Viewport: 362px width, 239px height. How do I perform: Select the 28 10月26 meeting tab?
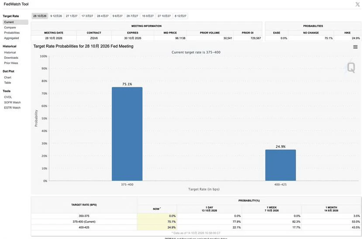coord(40,16)
